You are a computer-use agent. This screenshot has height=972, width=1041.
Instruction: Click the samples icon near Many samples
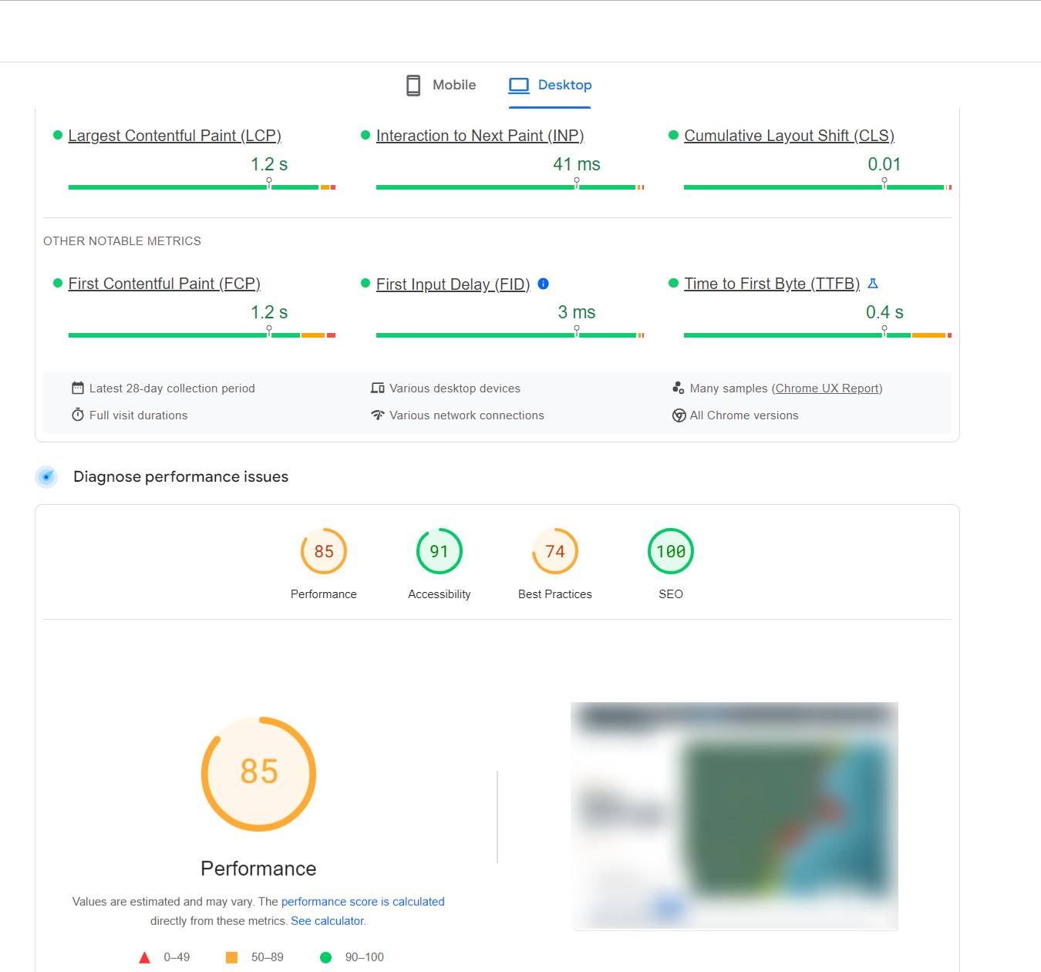(678, 388)
